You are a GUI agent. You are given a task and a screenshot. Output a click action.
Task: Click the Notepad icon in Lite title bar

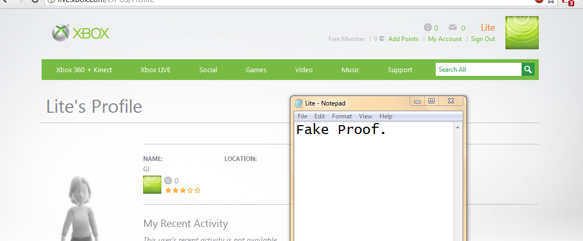click(298, 103)
